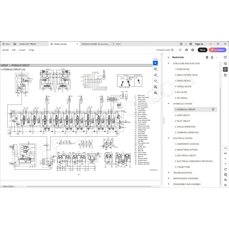
Task: Open page display options icon
Action: tap(225, 174)
